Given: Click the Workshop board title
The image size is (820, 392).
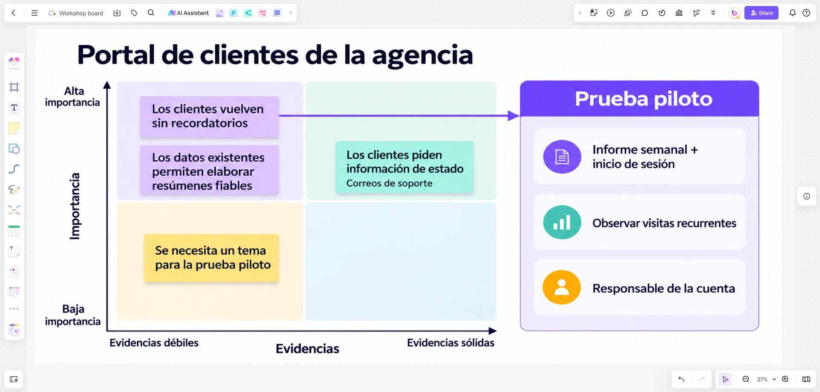Looking at the screenshot, I should [81, 13].
